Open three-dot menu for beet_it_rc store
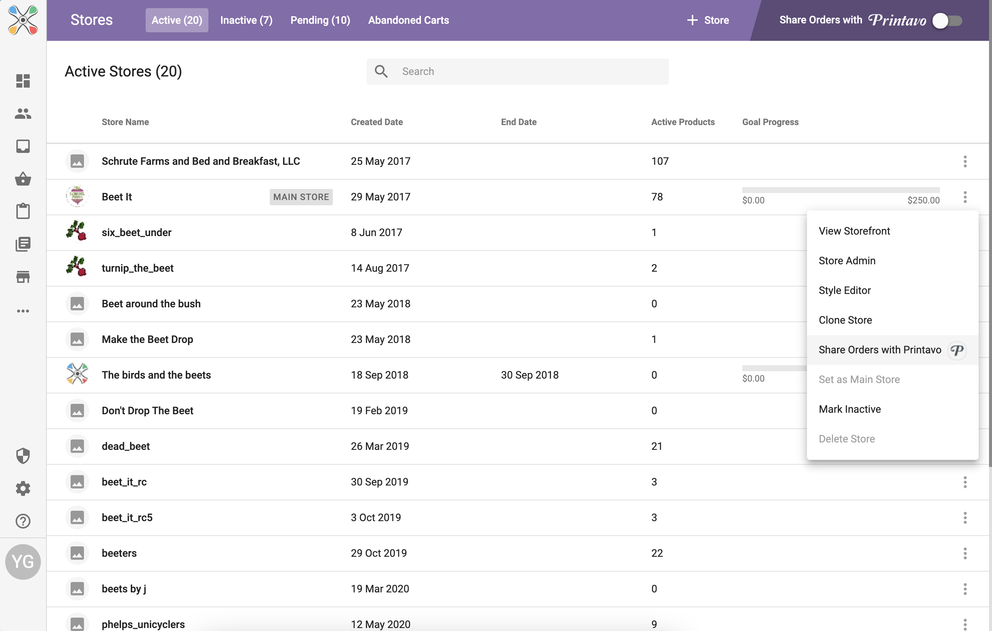The image size is (992, 631). [x=965, y=482]
